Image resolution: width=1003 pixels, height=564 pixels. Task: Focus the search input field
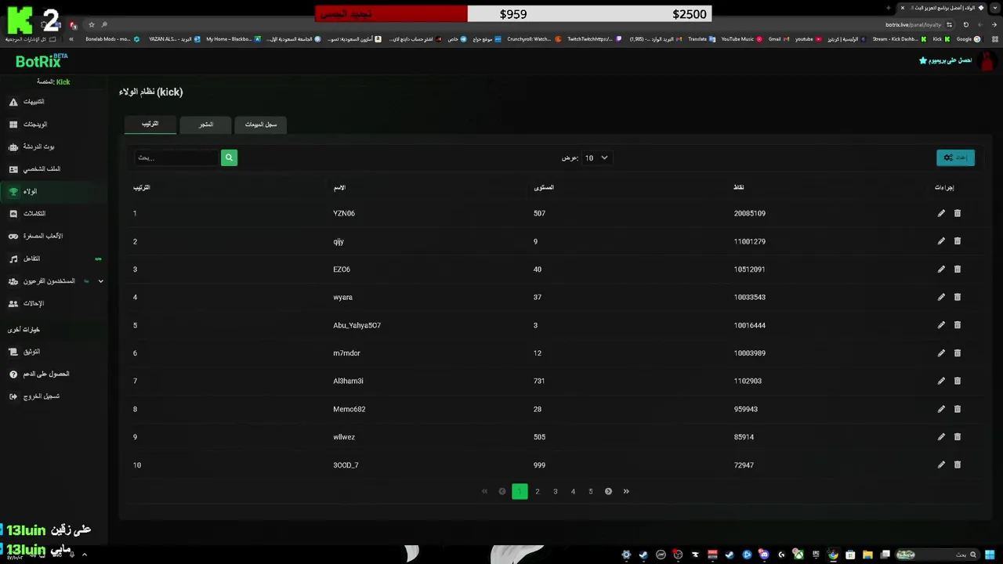[x=176, y=157]
